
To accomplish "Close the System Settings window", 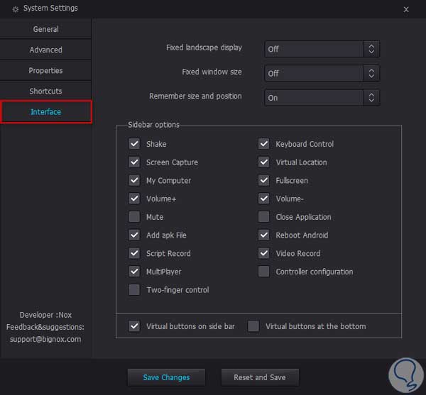I will [406, 9].
